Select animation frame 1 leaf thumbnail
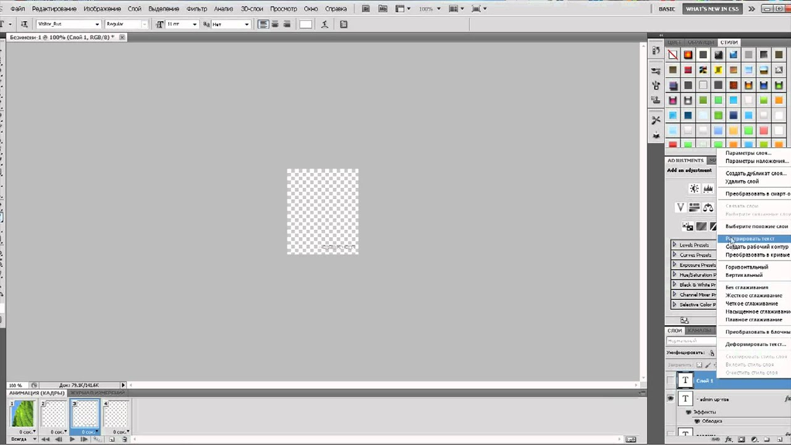791x445 pixels. pos(23,414)
